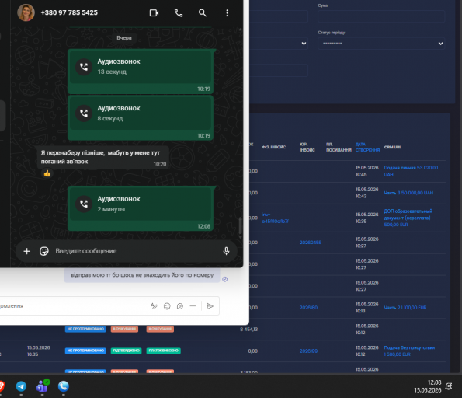Open the Teams emoji picker

point(167,306)
